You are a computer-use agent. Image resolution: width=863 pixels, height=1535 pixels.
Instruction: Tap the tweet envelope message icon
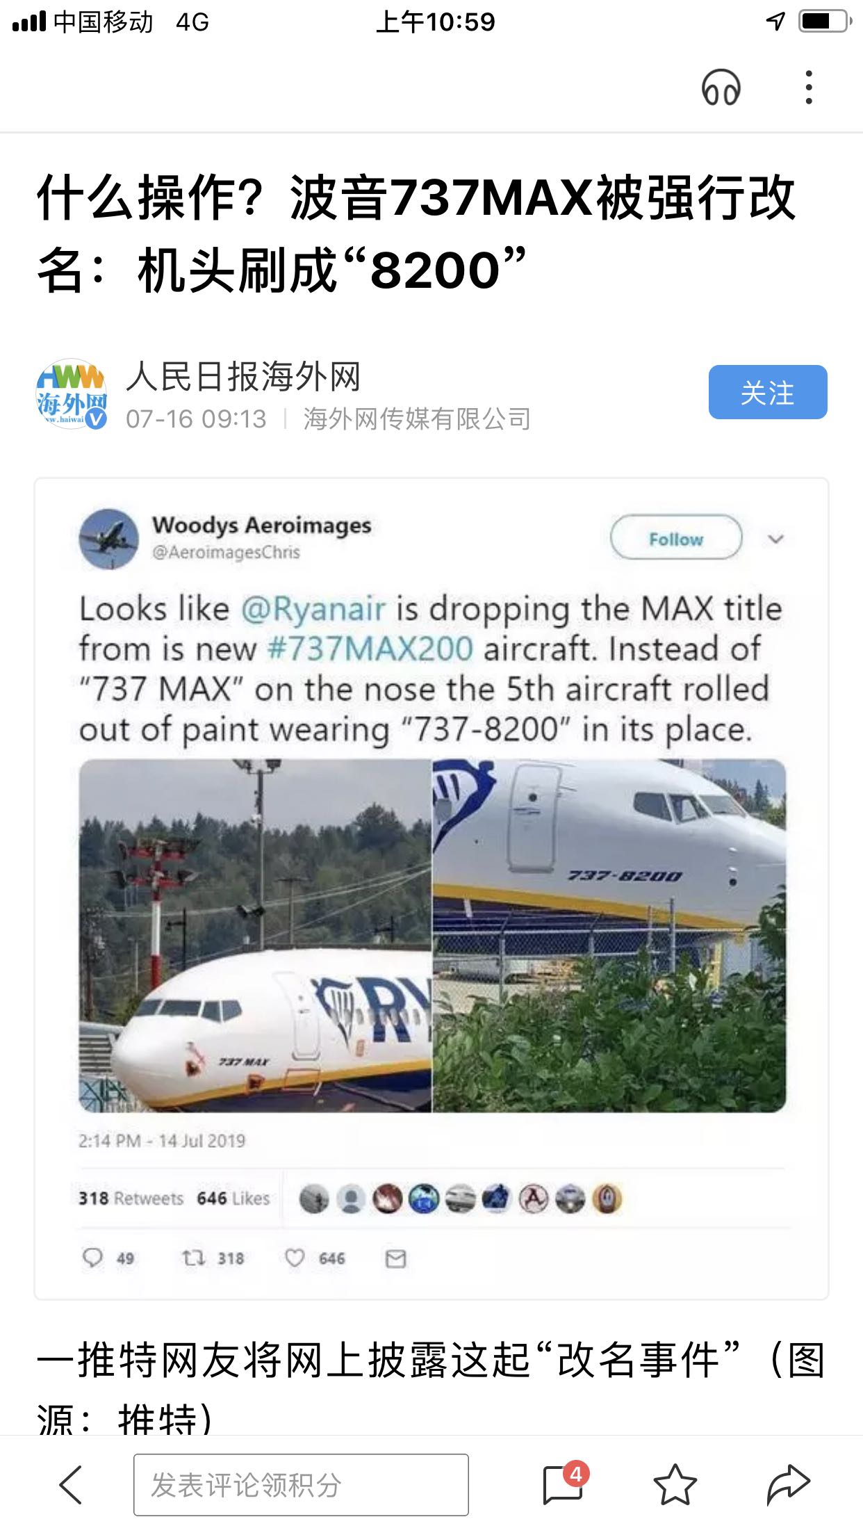pos(396,1258)
